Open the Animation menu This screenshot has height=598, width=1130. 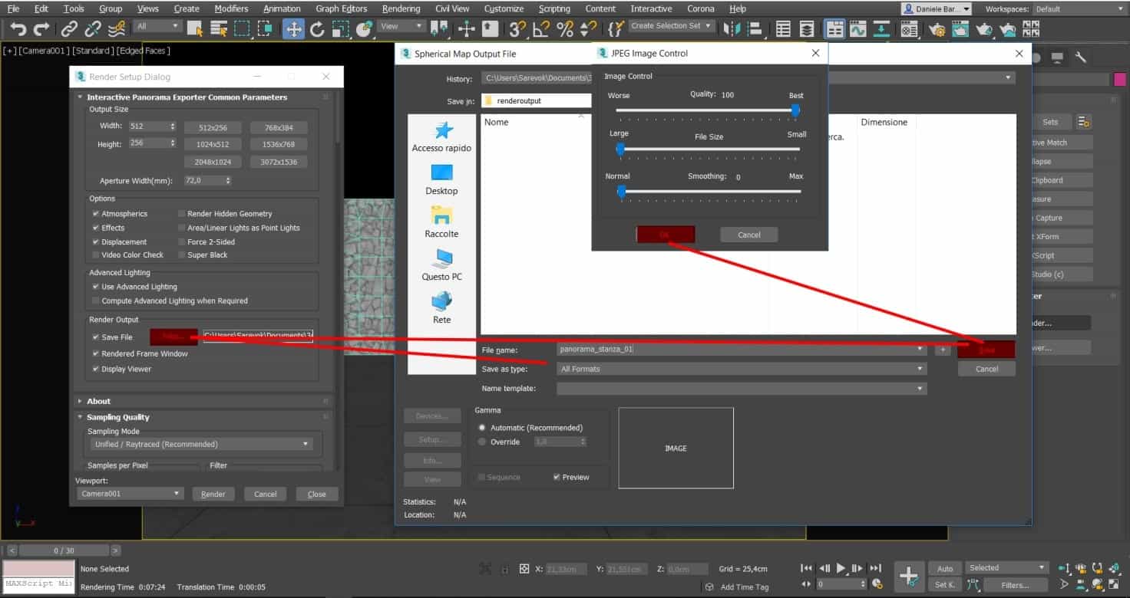click(282, 8)
